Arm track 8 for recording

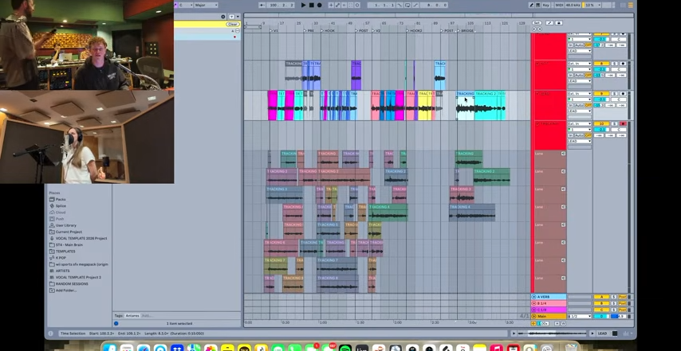tap(624, 63)
